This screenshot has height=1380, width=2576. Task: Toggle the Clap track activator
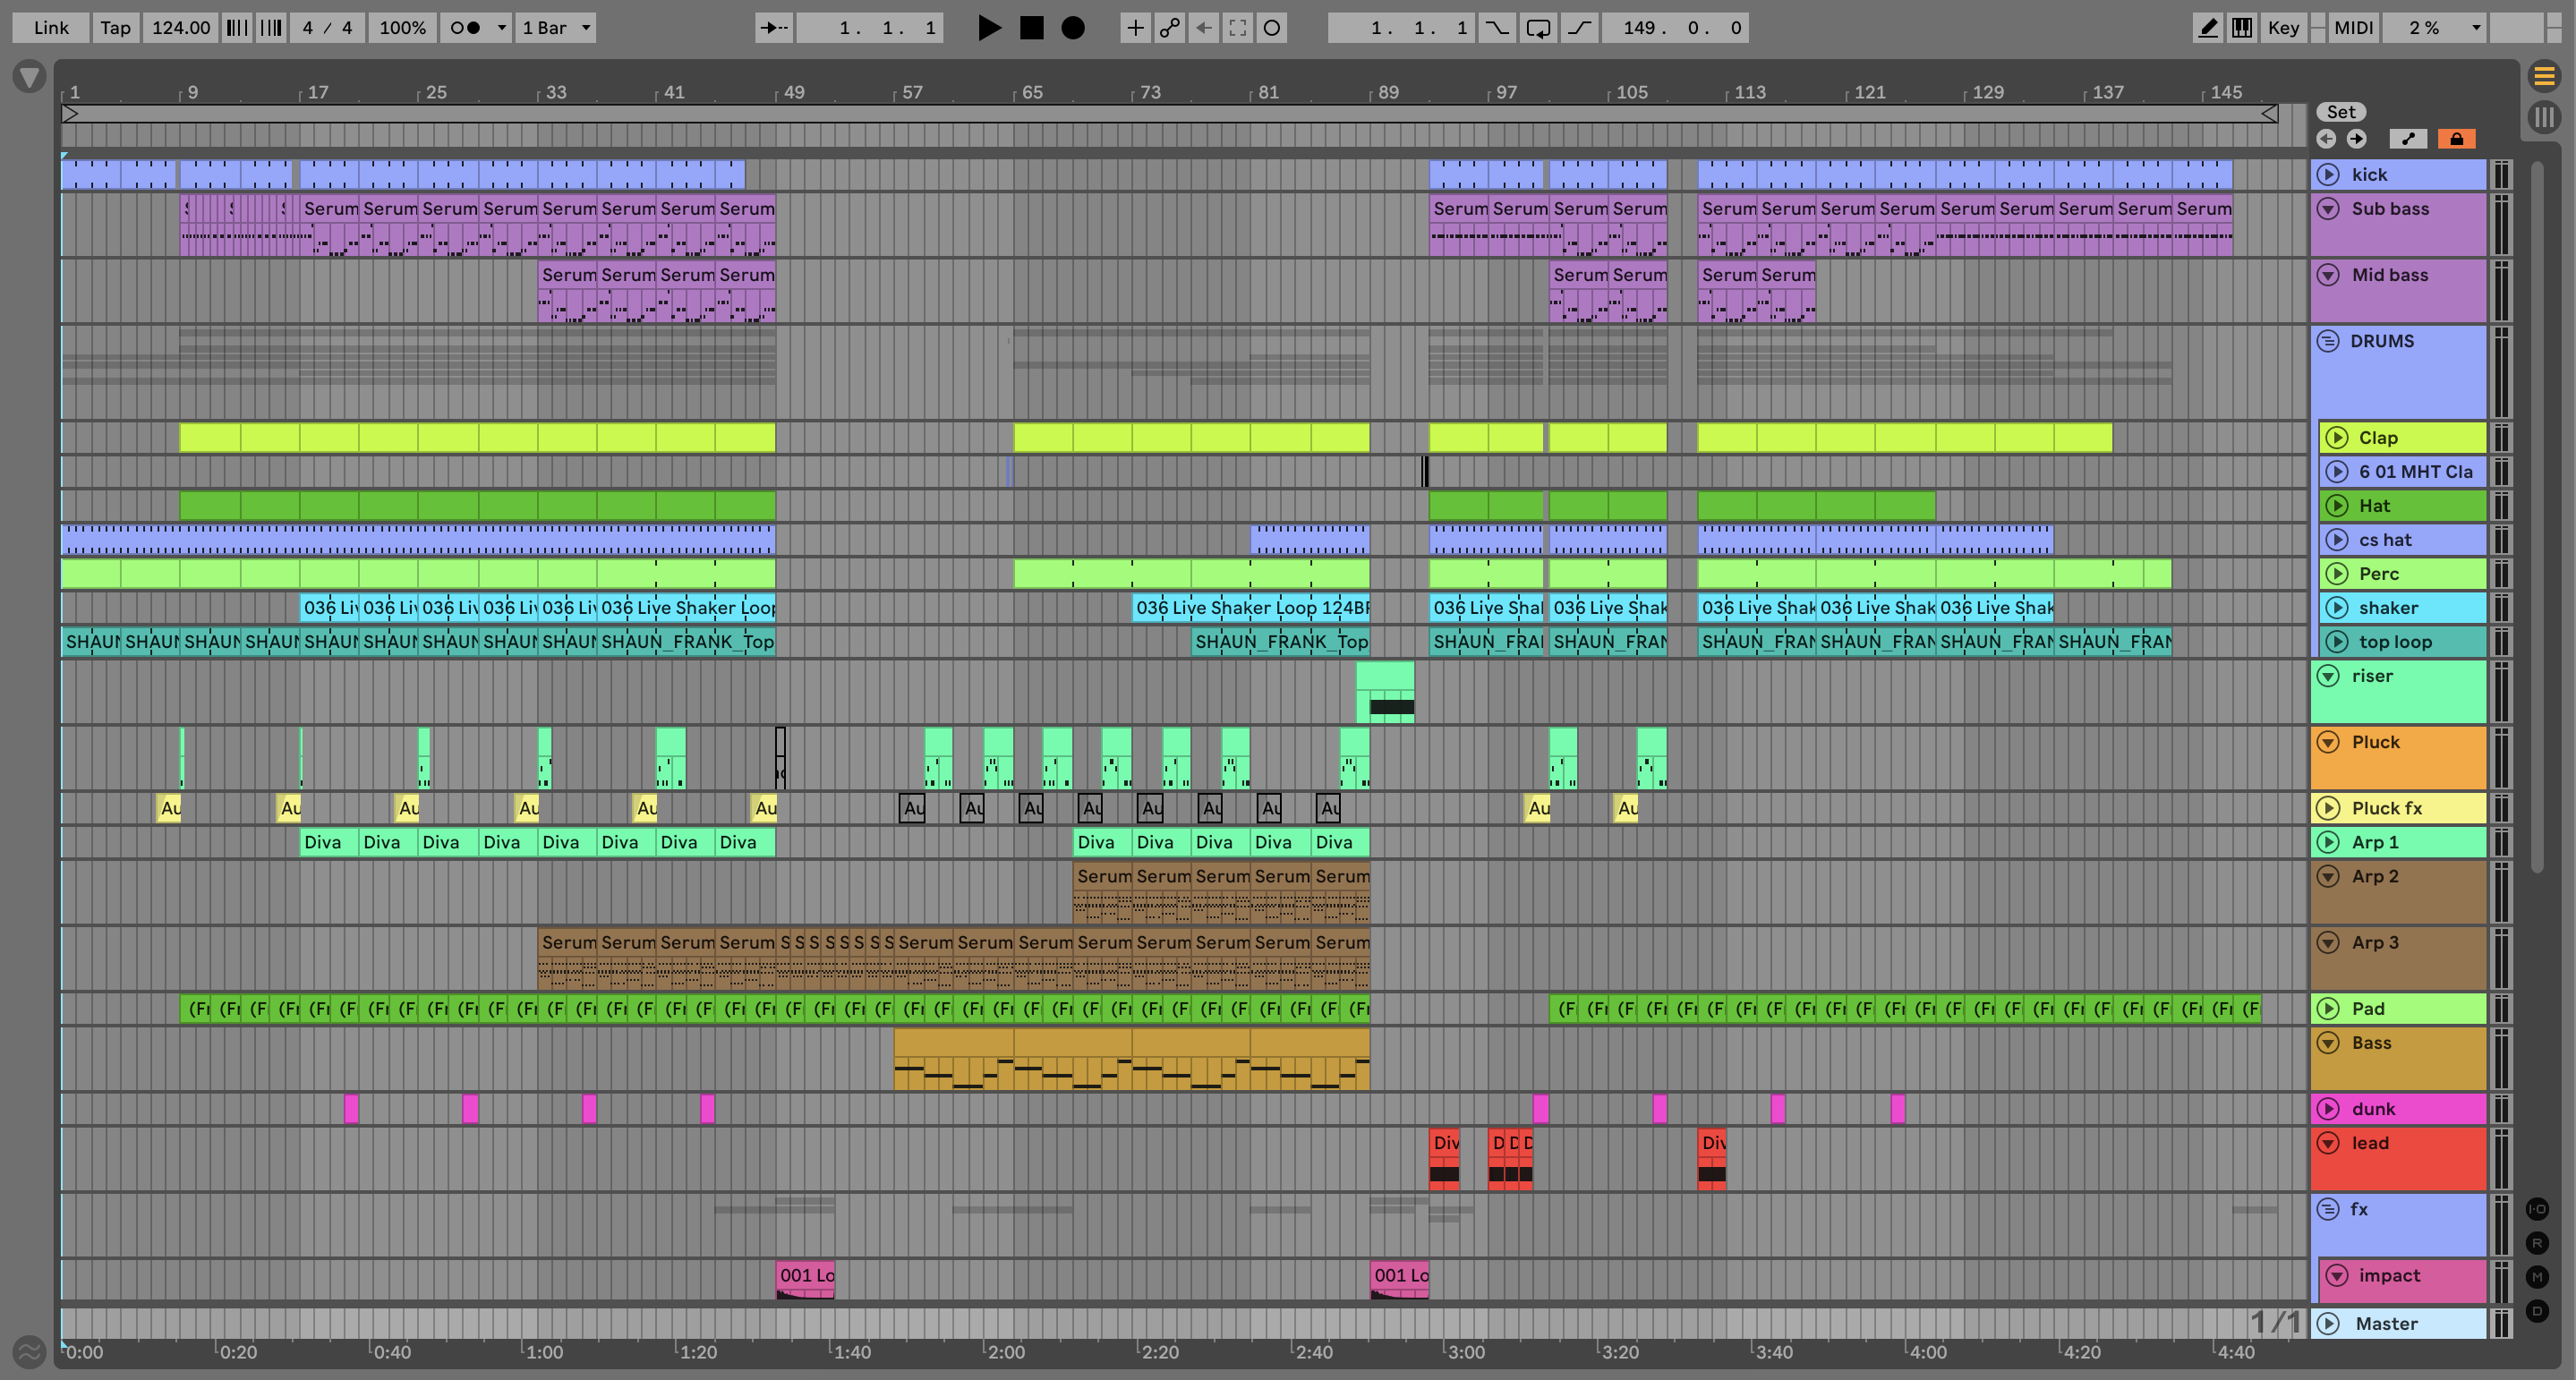coord(2337,438)
